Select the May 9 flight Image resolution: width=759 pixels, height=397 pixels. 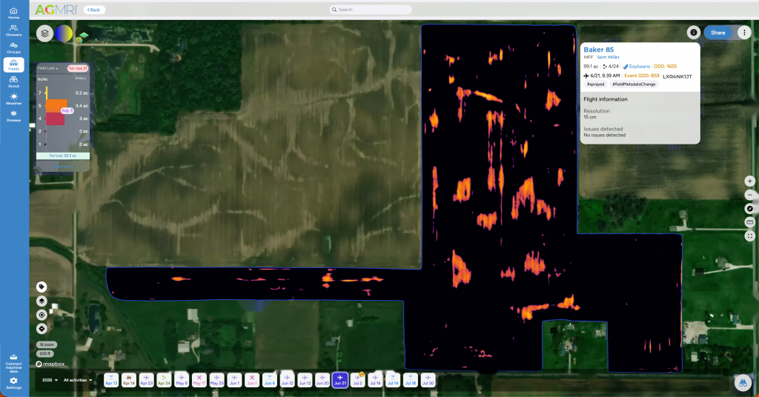coord(182,380)
